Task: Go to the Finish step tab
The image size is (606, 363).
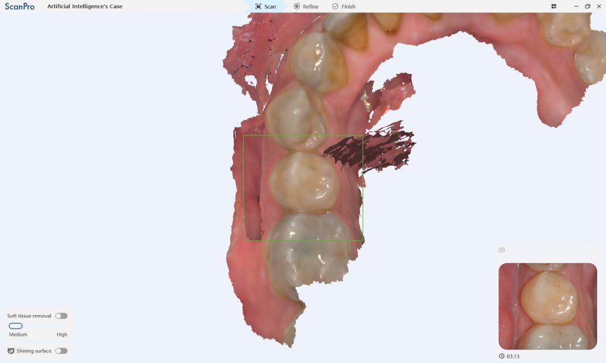Action: click(344, 7)
